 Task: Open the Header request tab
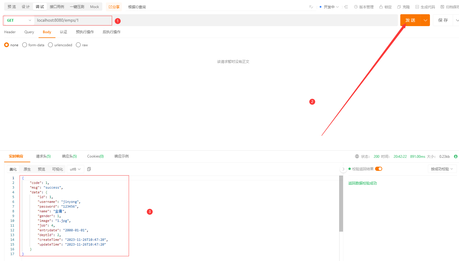[x=10, y=32]
